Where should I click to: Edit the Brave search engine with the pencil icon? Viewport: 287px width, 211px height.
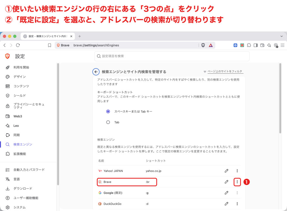point(226,182)
